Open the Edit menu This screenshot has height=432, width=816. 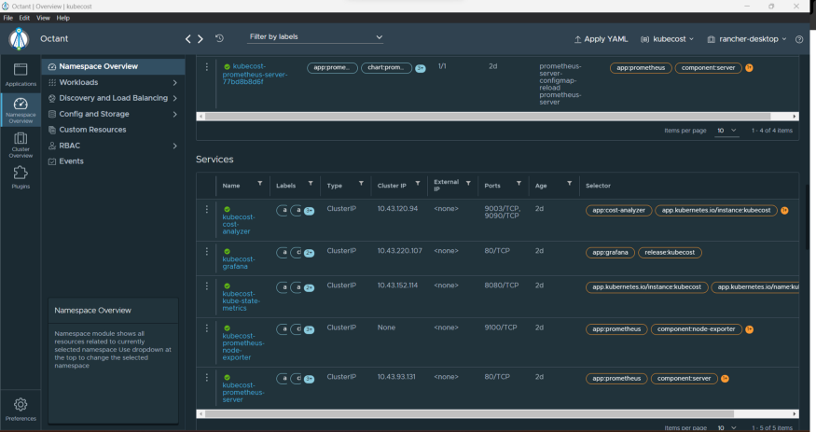pos(24,18)
